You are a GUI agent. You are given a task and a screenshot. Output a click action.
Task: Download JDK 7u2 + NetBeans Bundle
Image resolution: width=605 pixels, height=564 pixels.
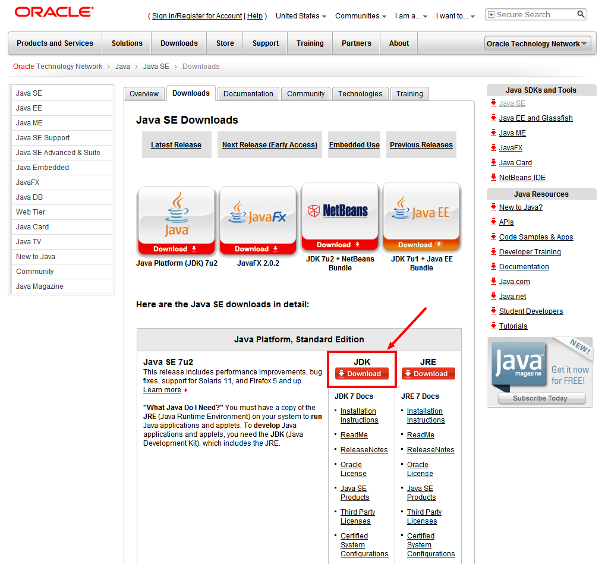tap(340, 245)
